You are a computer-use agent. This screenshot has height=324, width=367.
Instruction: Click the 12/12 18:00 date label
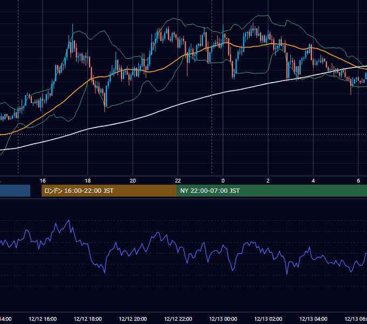[88, 319]
